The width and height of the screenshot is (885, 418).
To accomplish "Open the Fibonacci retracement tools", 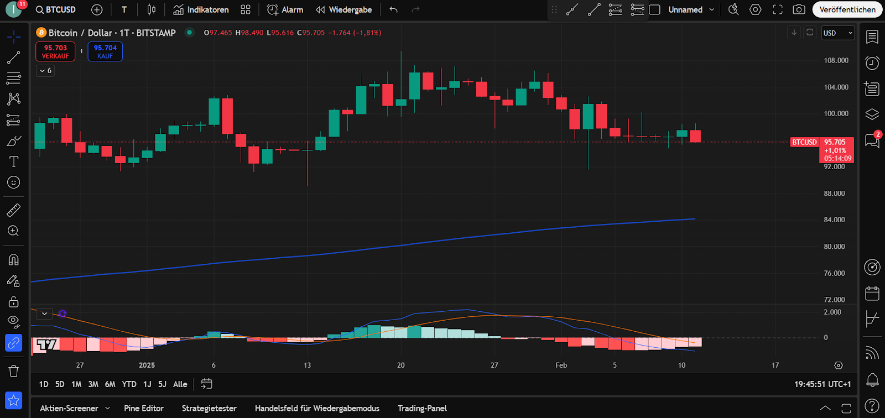I will [14, 78].
